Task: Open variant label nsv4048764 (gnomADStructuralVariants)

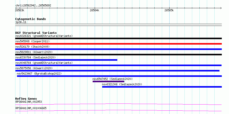Action: (x=44, y=63)
